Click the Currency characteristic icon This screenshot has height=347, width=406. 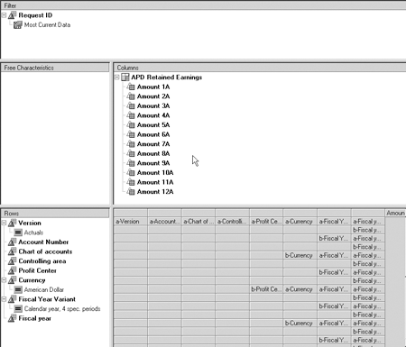[13, 280]
